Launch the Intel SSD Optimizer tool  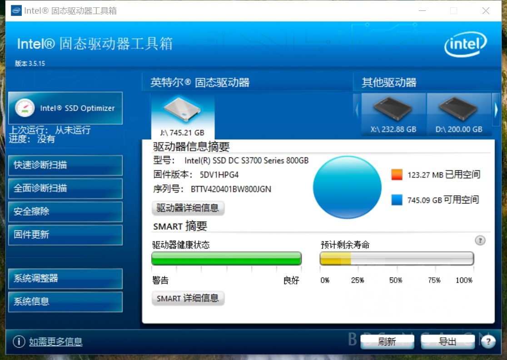coord(65,108)
